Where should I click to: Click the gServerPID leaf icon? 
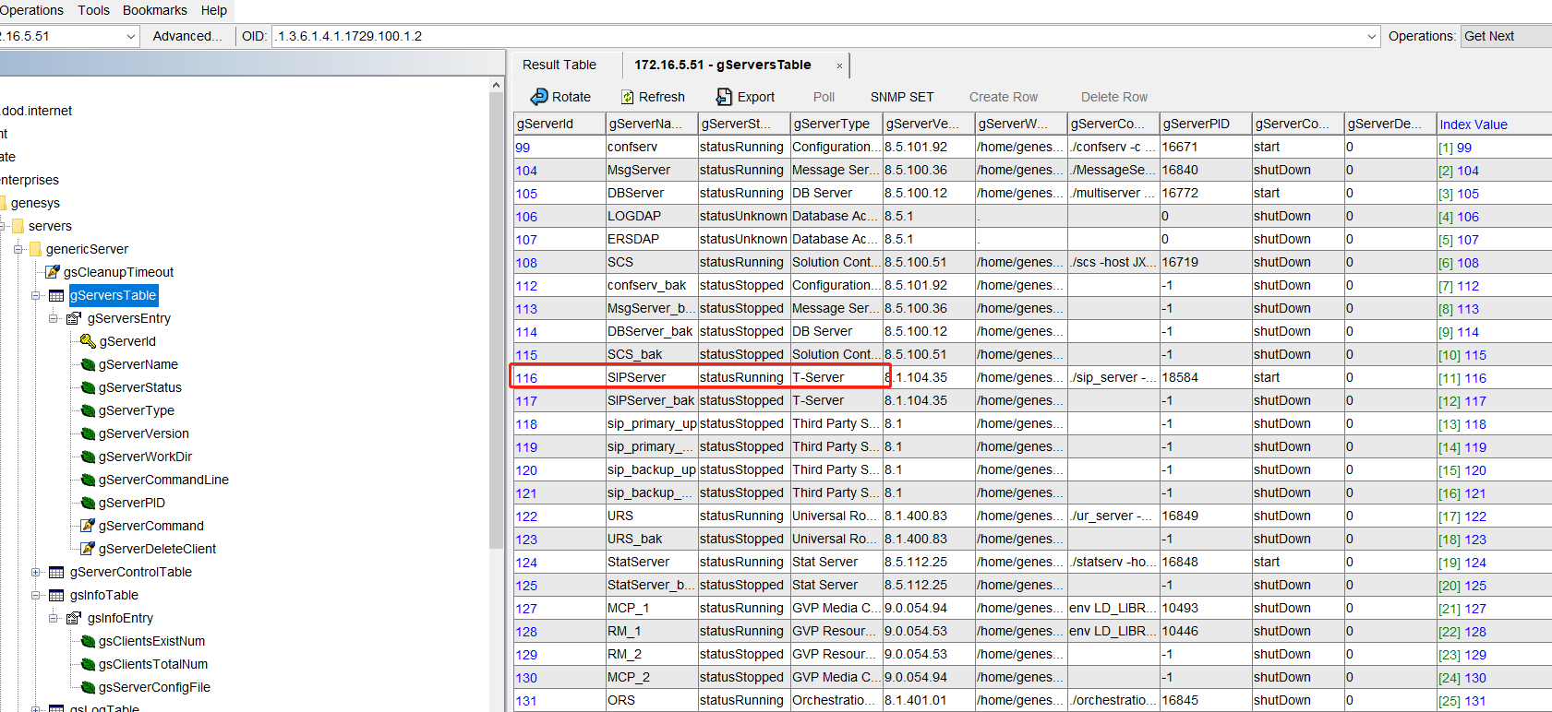point(88,503)
